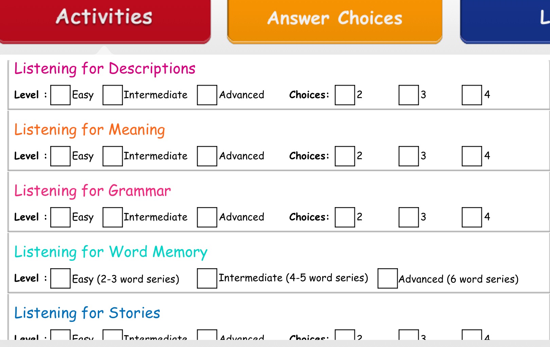
Task: Pick 3 choices for Listening for Meaning
Action: [x=409, y=156]
